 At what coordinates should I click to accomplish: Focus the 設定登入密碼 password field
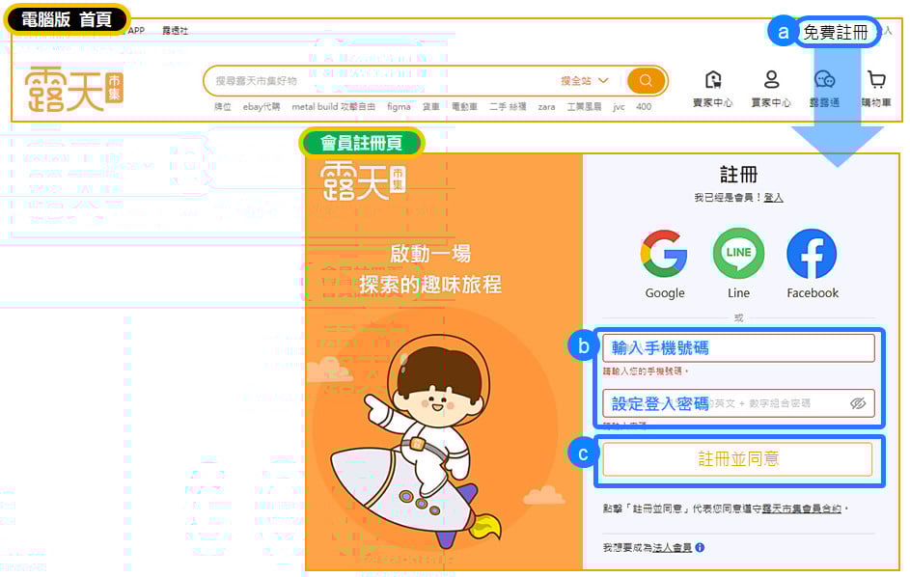(x=738, y=403)
